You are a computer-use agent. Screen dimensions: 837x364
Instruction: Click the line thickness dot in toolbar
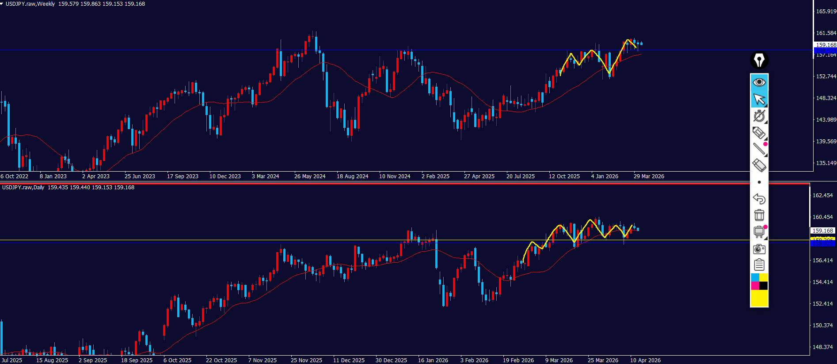click(759, 182)
